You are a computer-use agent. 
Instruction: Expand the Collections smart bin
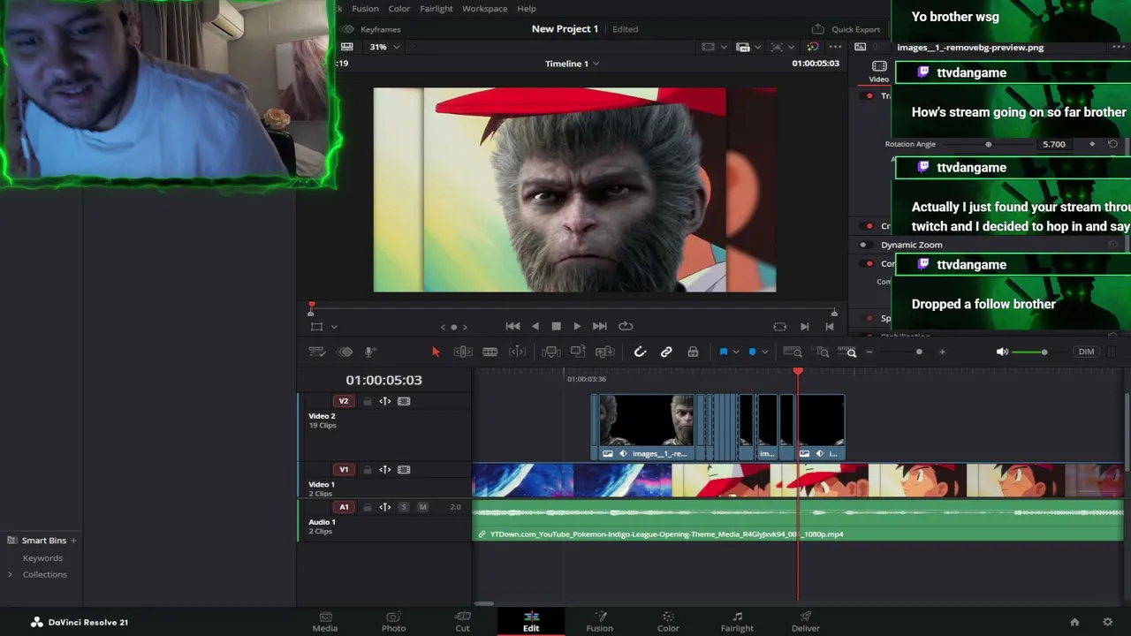coord(10,574)
